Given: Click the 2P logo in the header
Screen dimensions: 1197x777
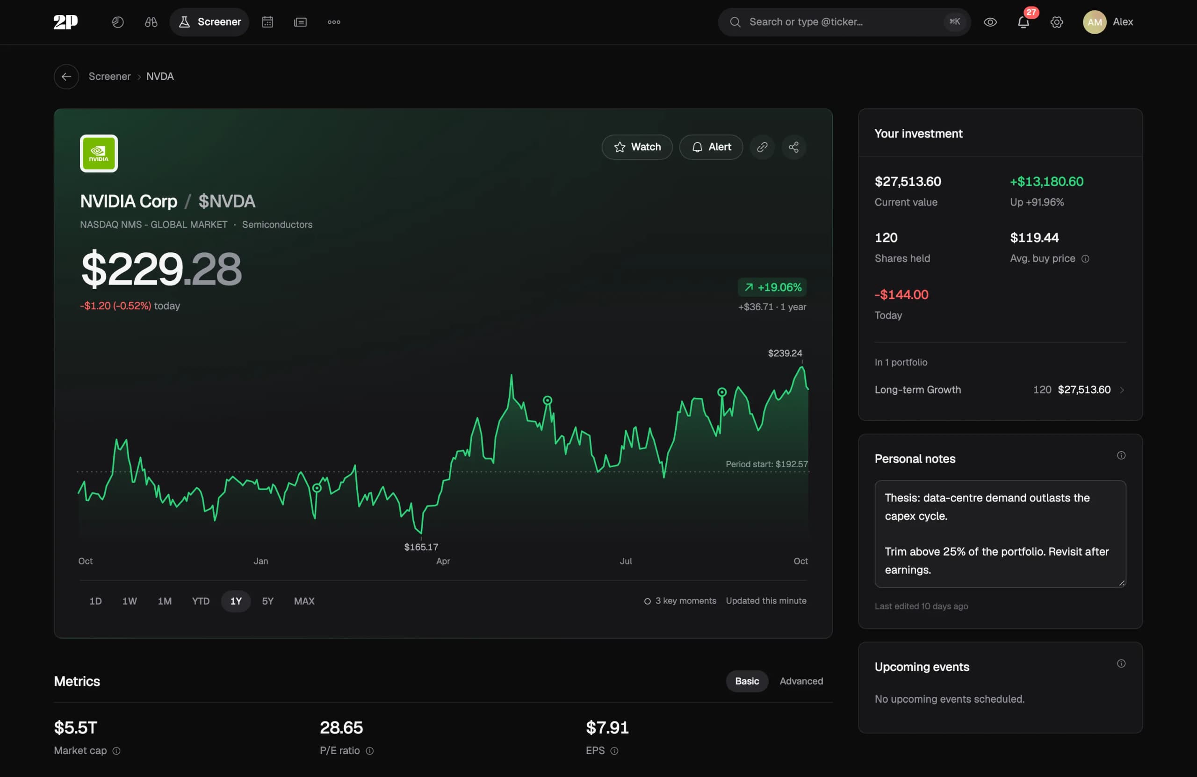Looking at the screenshot, I should (66, 21).
